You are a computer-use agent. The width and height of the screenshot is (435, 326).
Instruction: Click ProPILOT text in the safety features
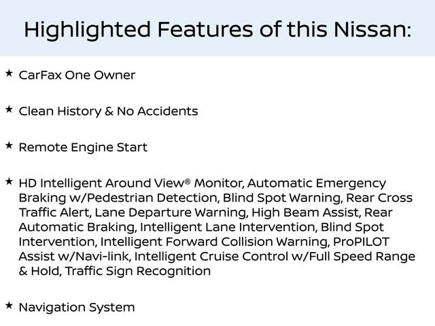(x=361, y=242)
